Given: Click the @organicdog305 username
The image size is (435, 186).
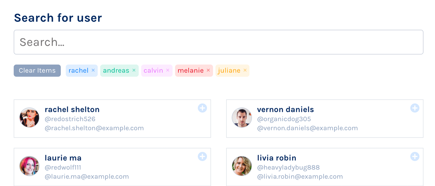Looking at the screenshot, I should coord(284,119).
